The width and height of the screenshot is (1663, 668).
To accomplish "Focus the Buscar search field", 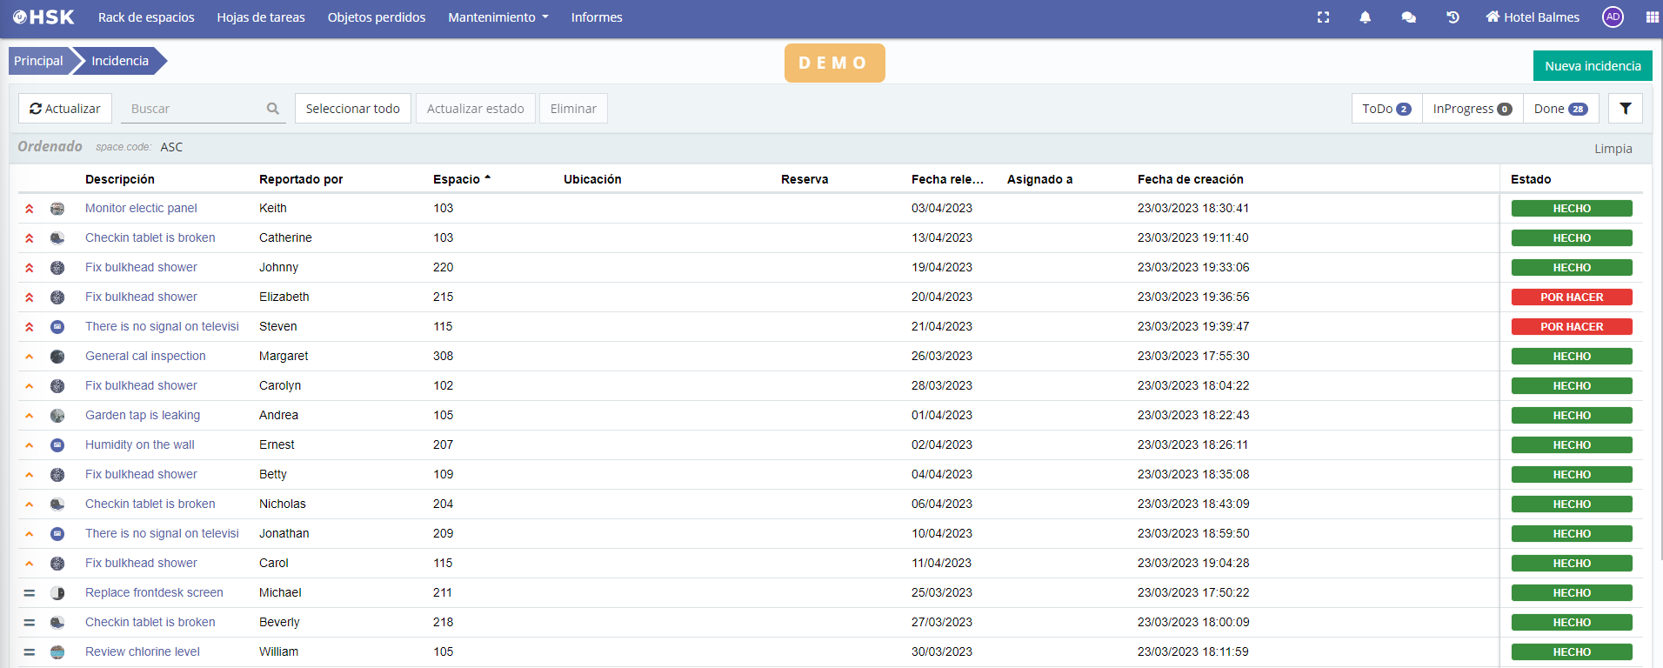I will (x=193, y=109).
